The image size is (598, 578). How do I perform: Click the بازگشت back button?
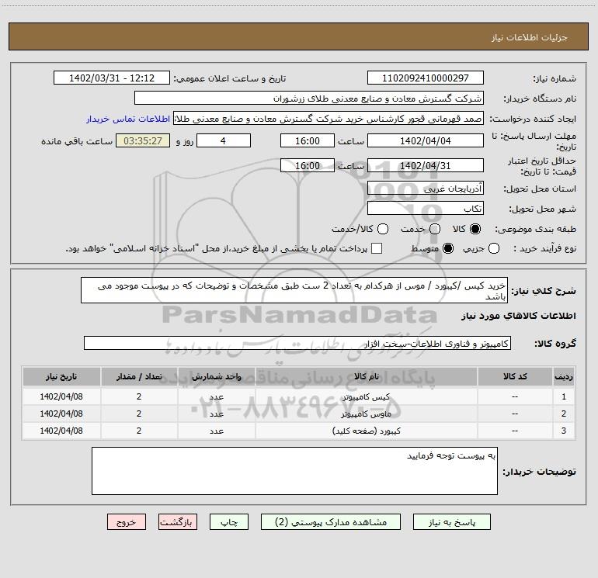click(x=178, y=522)
